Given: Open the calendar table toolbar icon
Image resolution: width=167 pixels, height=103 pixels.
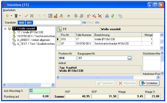Looking at the screenshot, I should [50, 16].
